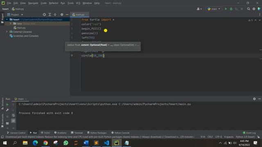Click the 4 spaces indent setting
This screenshot has height=147, width=262.
(x=228, y=137)
